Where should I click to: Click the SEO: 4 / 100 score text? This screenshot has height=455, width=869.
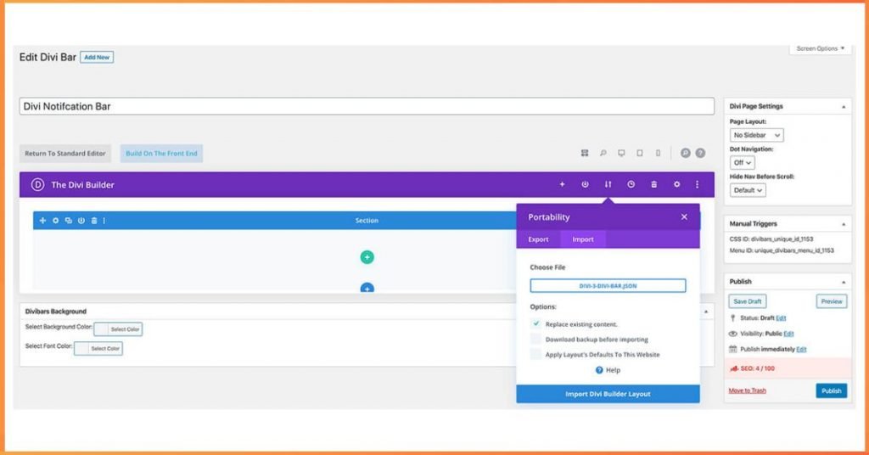coord(757,368)
